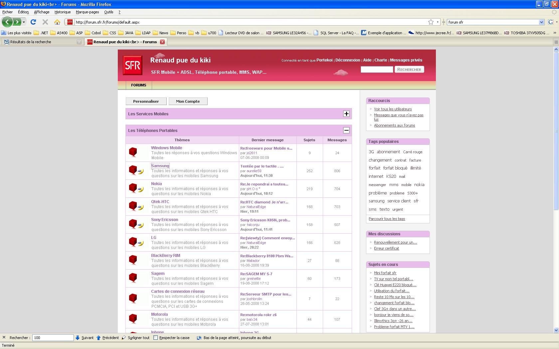Close the find bar with the X icon
Image resolution: width=559 pixels, height=349 pixels.
click(x=4, y=337)
